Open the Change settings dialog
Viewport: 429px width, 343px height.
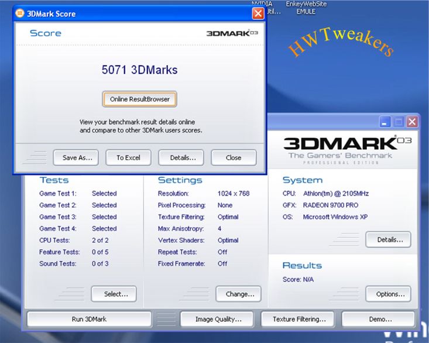click(x=238, y=294)
